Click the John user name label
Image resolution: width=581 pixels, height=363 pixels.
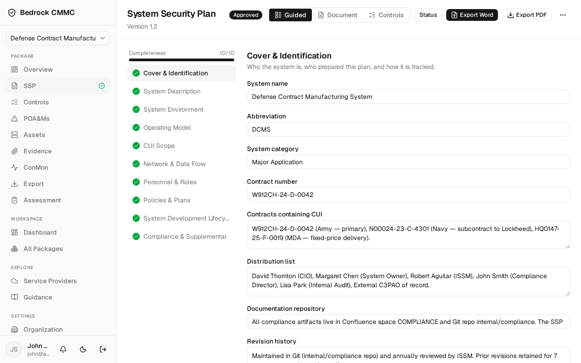37,346
